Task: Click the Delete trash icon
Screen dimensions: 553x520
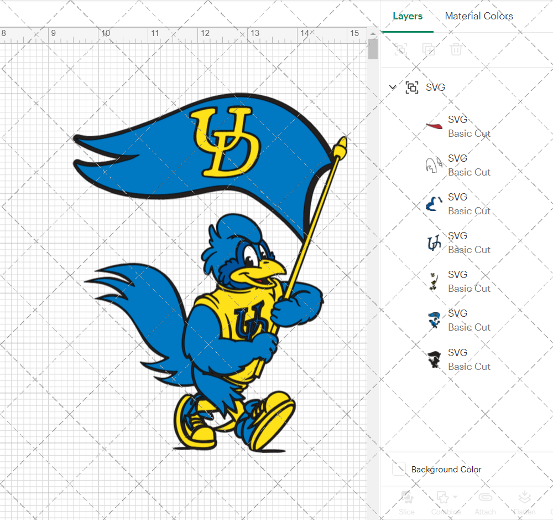Action: [x=456, y=49]
